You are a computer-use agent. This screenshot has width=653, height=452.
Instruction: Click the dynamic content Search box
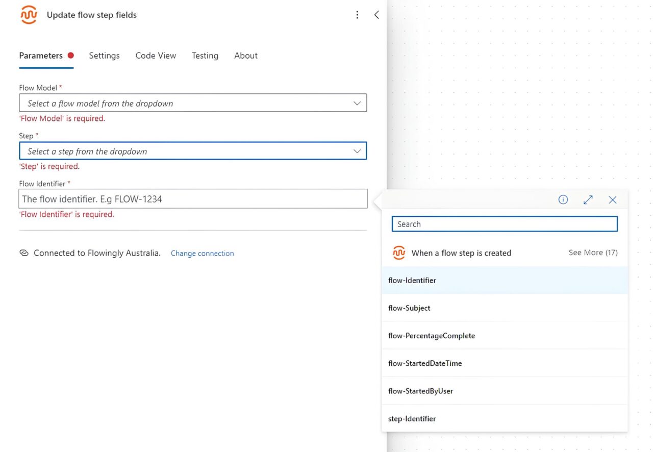[x=505, y=224]
